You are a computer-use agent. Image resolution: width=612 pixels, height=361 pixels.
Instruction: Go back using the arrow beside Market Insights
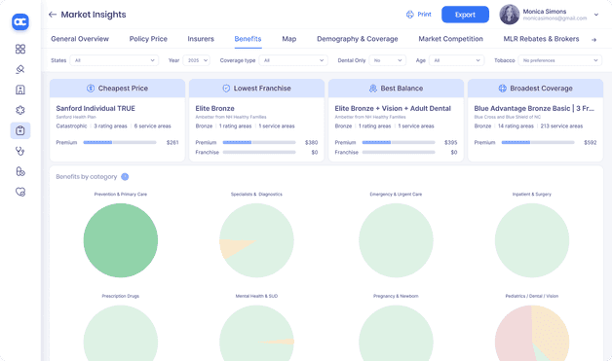pos(53,15)
